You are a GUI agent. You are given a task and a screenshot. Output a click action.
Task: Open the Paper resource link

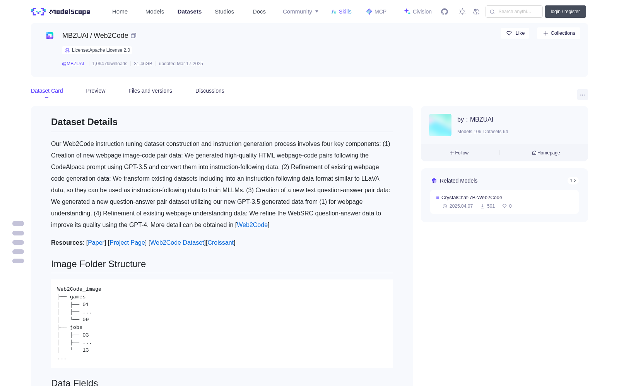(x=96, y=243)
